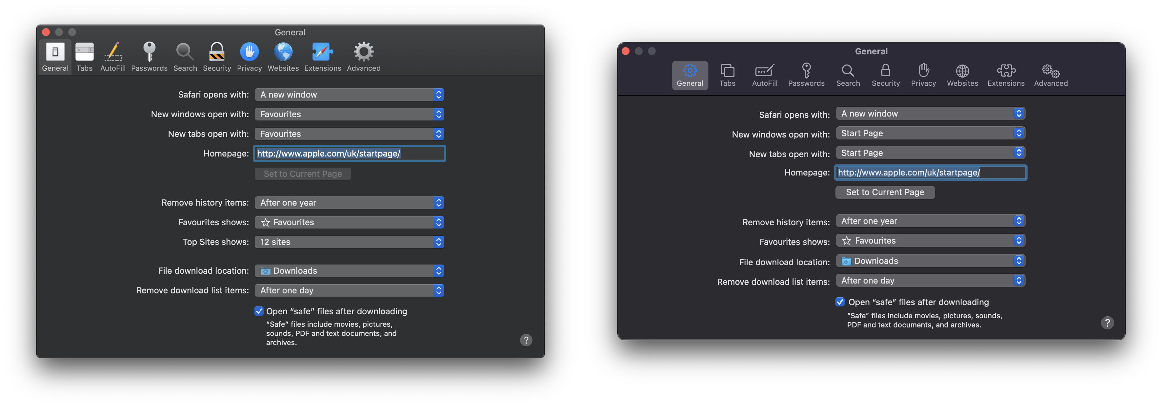Open Favourites shows dropdown, right window
The width and height of the screenshot is (1162, 406).
[x=930, y=241]
